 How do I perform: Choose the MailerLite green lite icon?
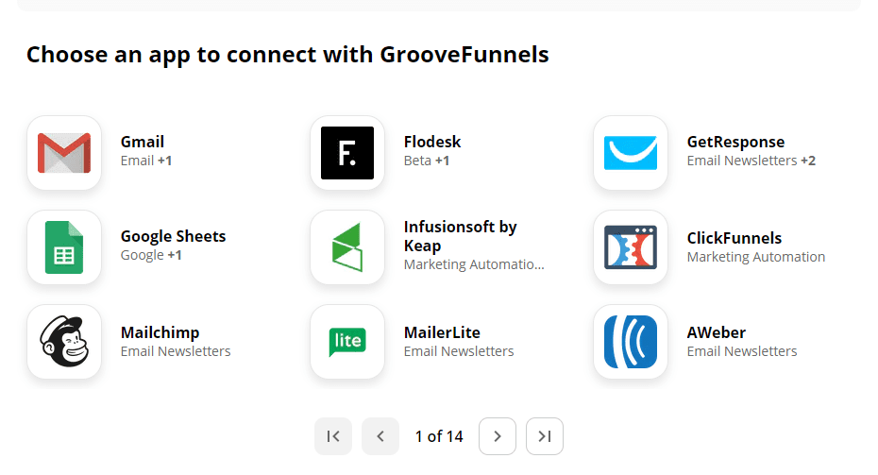point(347,342)
